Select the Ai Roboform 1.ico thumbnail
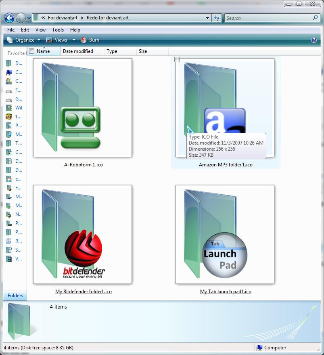324x355 pixels. point(82,107)
